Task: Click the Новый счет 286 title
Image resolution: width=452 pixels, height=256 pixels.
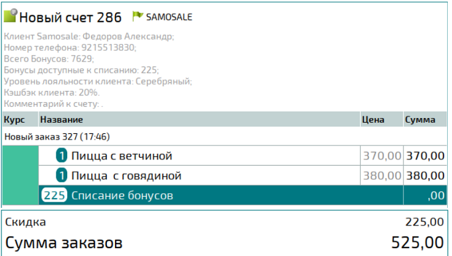Action: [x=70, y=16]
